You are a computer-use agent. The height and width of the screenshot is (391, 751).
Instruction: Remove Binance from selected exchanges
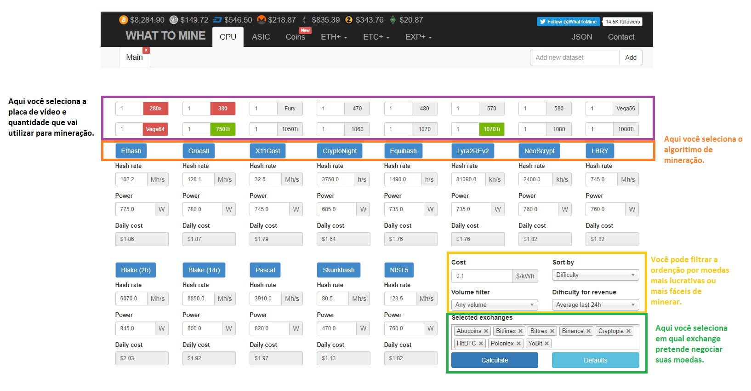588,331
